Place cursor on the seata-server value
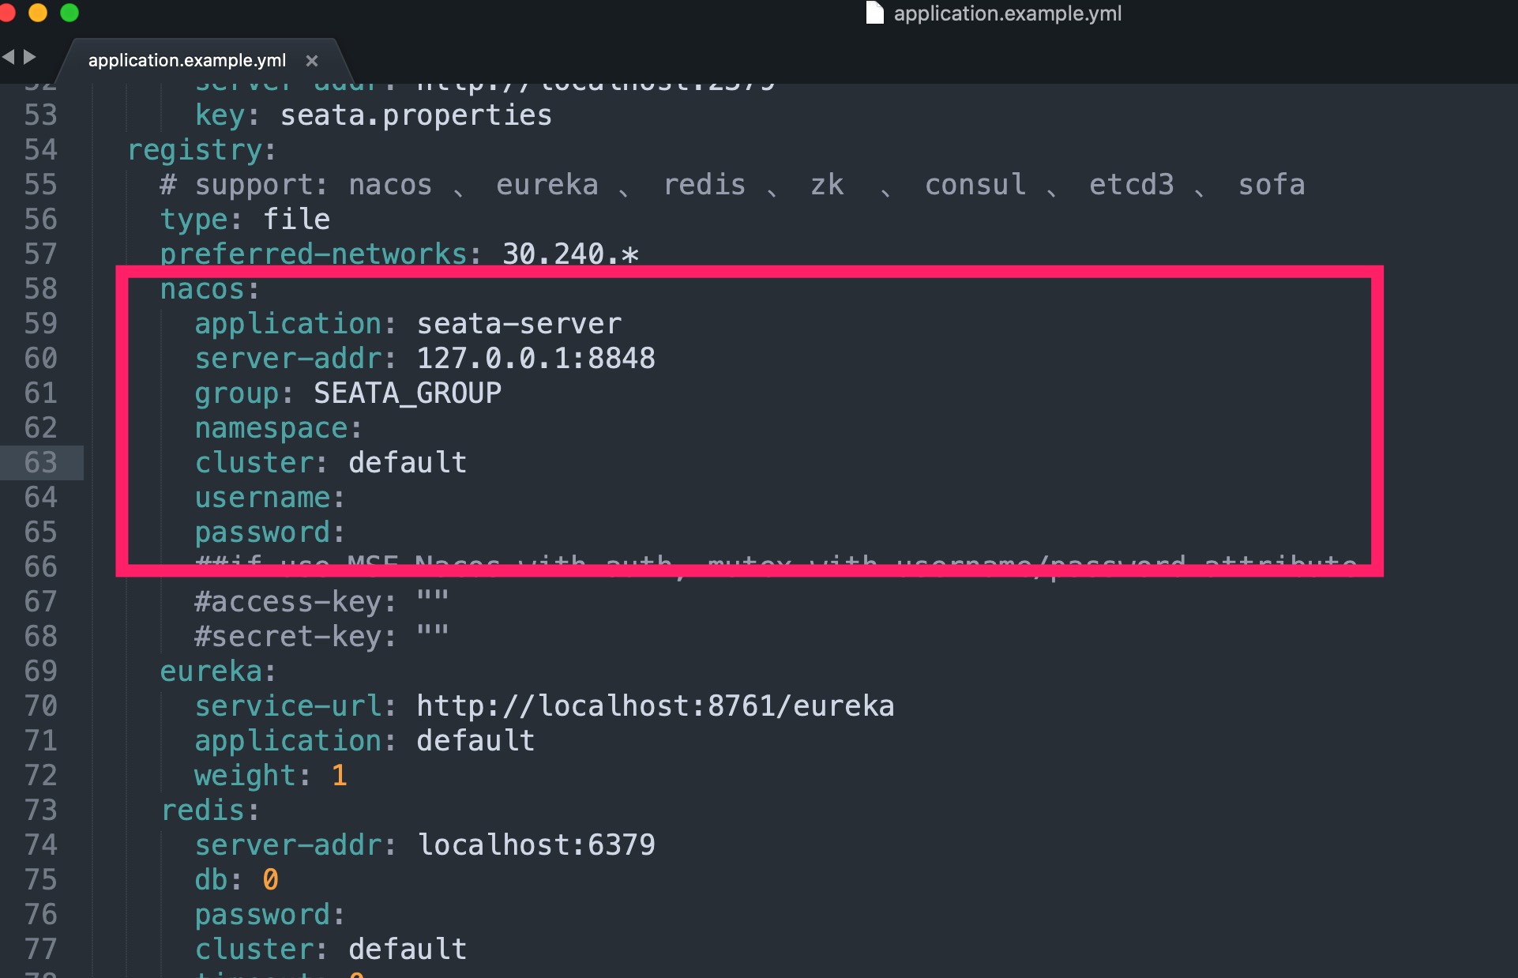Image resolution: width=1518 pixels, height=978 pixels. (519, 323)
